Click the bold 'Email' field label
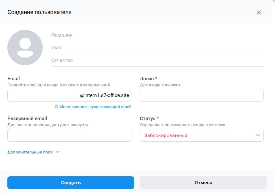The image size is (275, 193). click(x=13, y=79)
